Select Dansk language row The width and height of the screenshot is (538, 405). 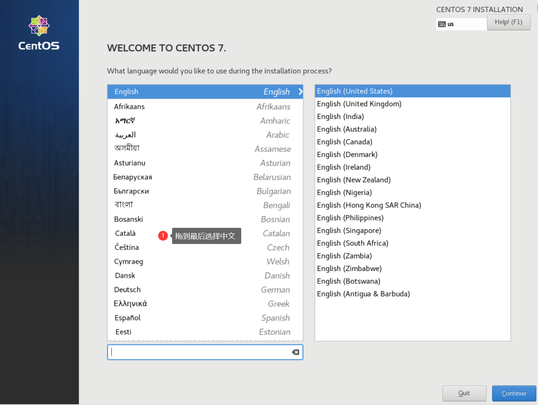[205, 276]
